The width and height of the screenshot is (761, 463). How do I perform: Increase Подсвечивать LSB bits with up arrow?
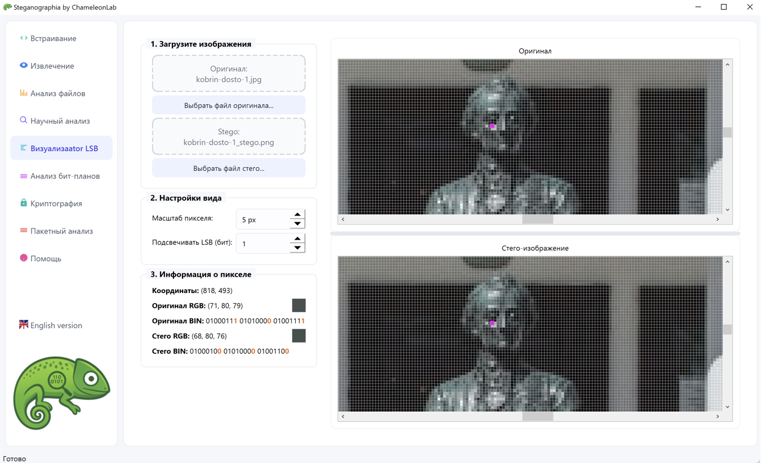pos(297,239)
